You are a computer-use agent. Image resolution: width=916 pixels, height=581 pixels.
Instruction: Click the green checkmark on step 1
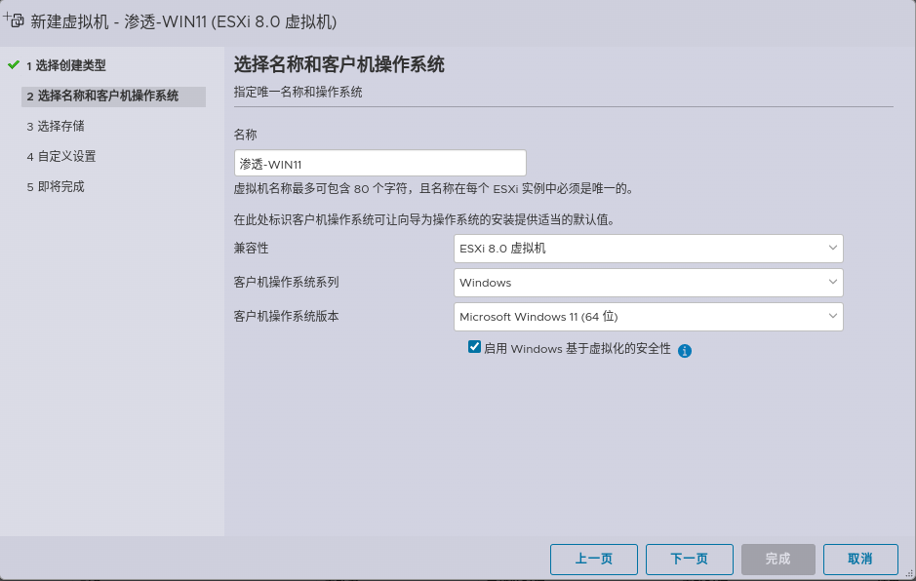pos(14,64)
